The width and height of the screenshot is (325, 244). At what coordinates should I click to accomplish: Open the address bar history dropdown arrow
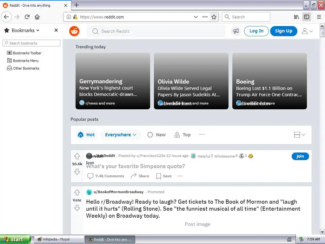[x=196, y=17]
